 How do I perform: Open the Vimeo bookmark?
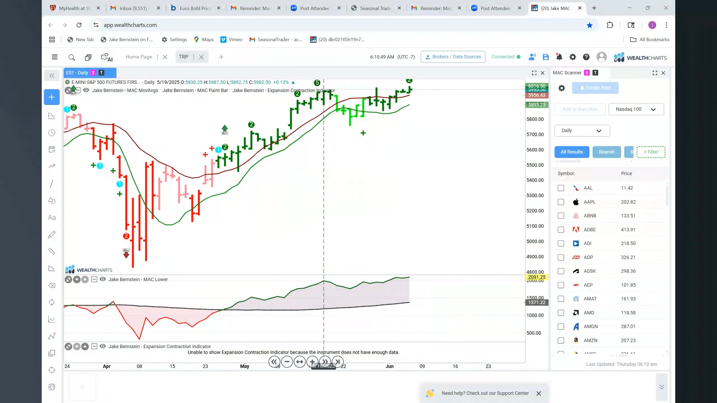coord(232,40)
